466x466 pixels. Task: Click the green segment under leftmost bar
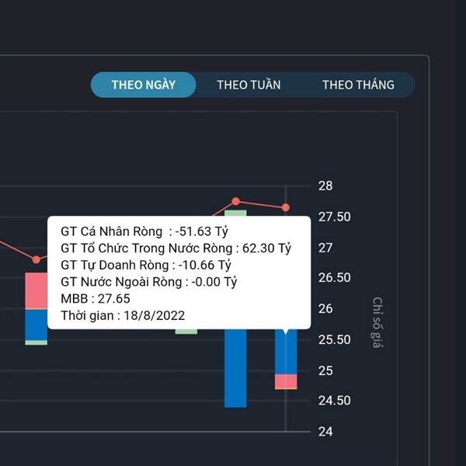(x=37, y=343)
